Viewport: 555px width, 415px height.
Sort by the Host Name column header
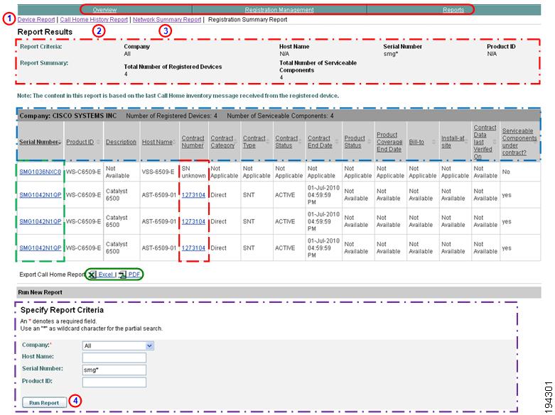[x=157, y=142]
